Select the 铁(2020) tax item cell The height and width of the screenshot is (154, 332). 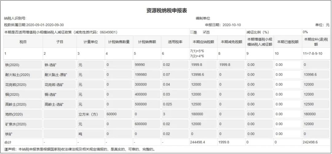coord(23,65)
